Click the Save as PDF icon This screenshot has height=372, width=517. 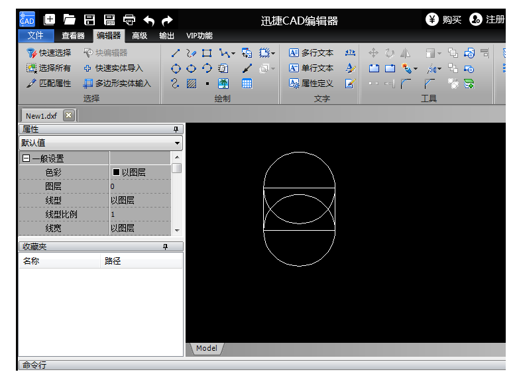tap(109, 20)
